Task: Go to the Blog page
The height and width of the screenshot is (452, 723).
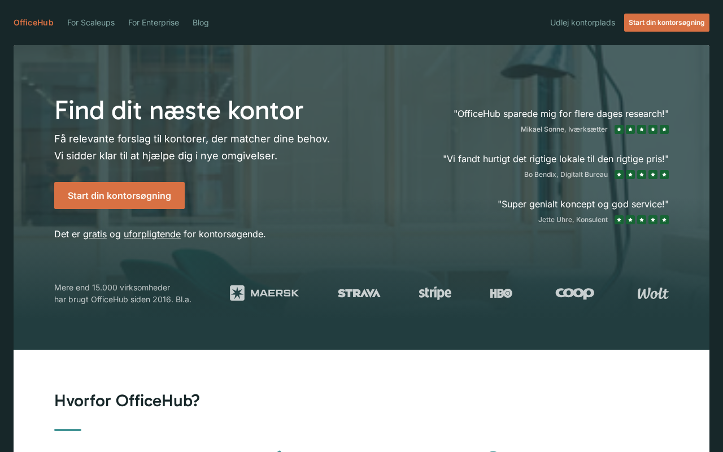Action: tap(201, 23)
